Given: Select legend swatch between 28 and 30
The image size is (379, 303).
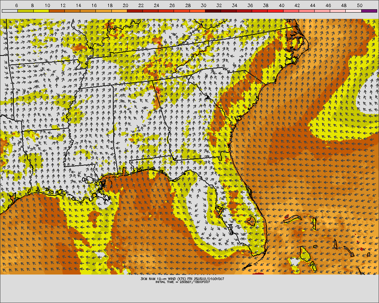Looking at the screenshot, I should pos(198,11).
